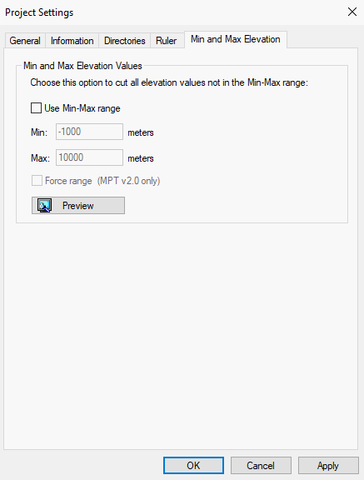This screenshot has height=480, width=364.
Task: Click the Preview button label
Action: pos(78,206)
